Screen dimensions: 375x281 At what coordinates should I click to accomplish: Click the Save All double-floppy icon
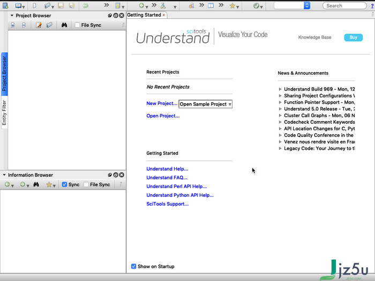pyautogui.click(x=72, y=5)
